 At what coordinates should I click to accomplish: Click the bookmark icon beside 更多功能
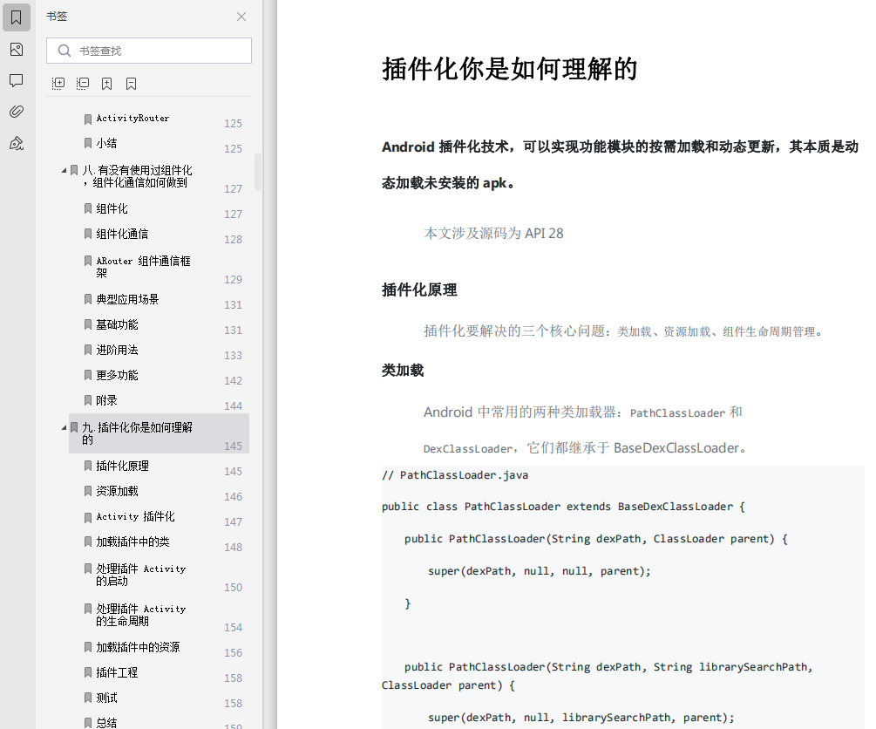click(88, 375)
